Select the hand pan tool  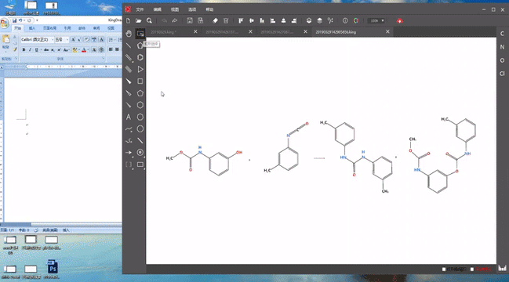tap(129, 34)
